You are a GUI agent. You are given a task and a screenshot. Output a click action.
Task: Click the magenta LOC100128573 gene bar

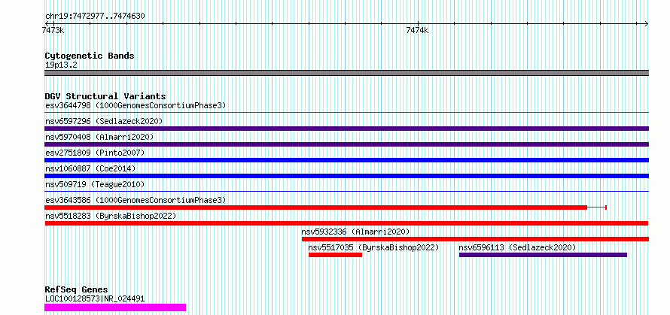[x=115, y=307]
